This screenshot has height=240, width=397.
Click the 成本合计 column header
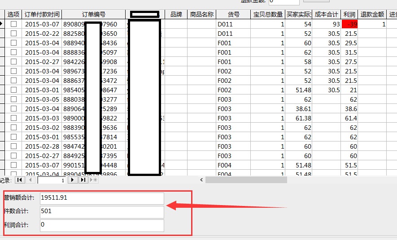326,14
